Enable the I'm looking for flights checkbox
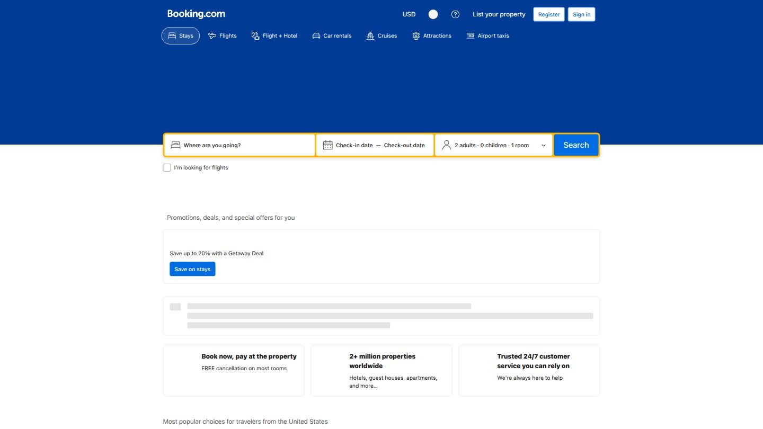This screenshot has height=429, width=763. (x=167, y=167)
